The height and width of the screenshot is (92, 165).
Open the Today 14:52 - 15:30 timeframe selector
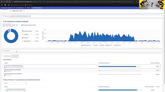(17, 11)
